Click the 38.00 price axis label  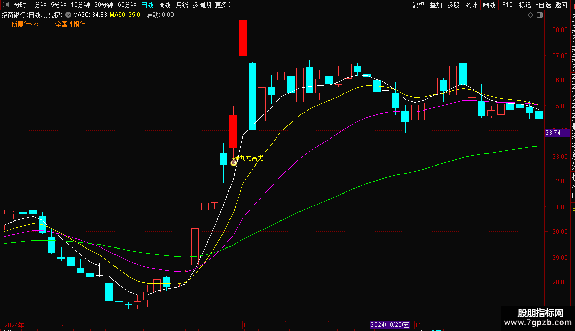pos(560,30)
